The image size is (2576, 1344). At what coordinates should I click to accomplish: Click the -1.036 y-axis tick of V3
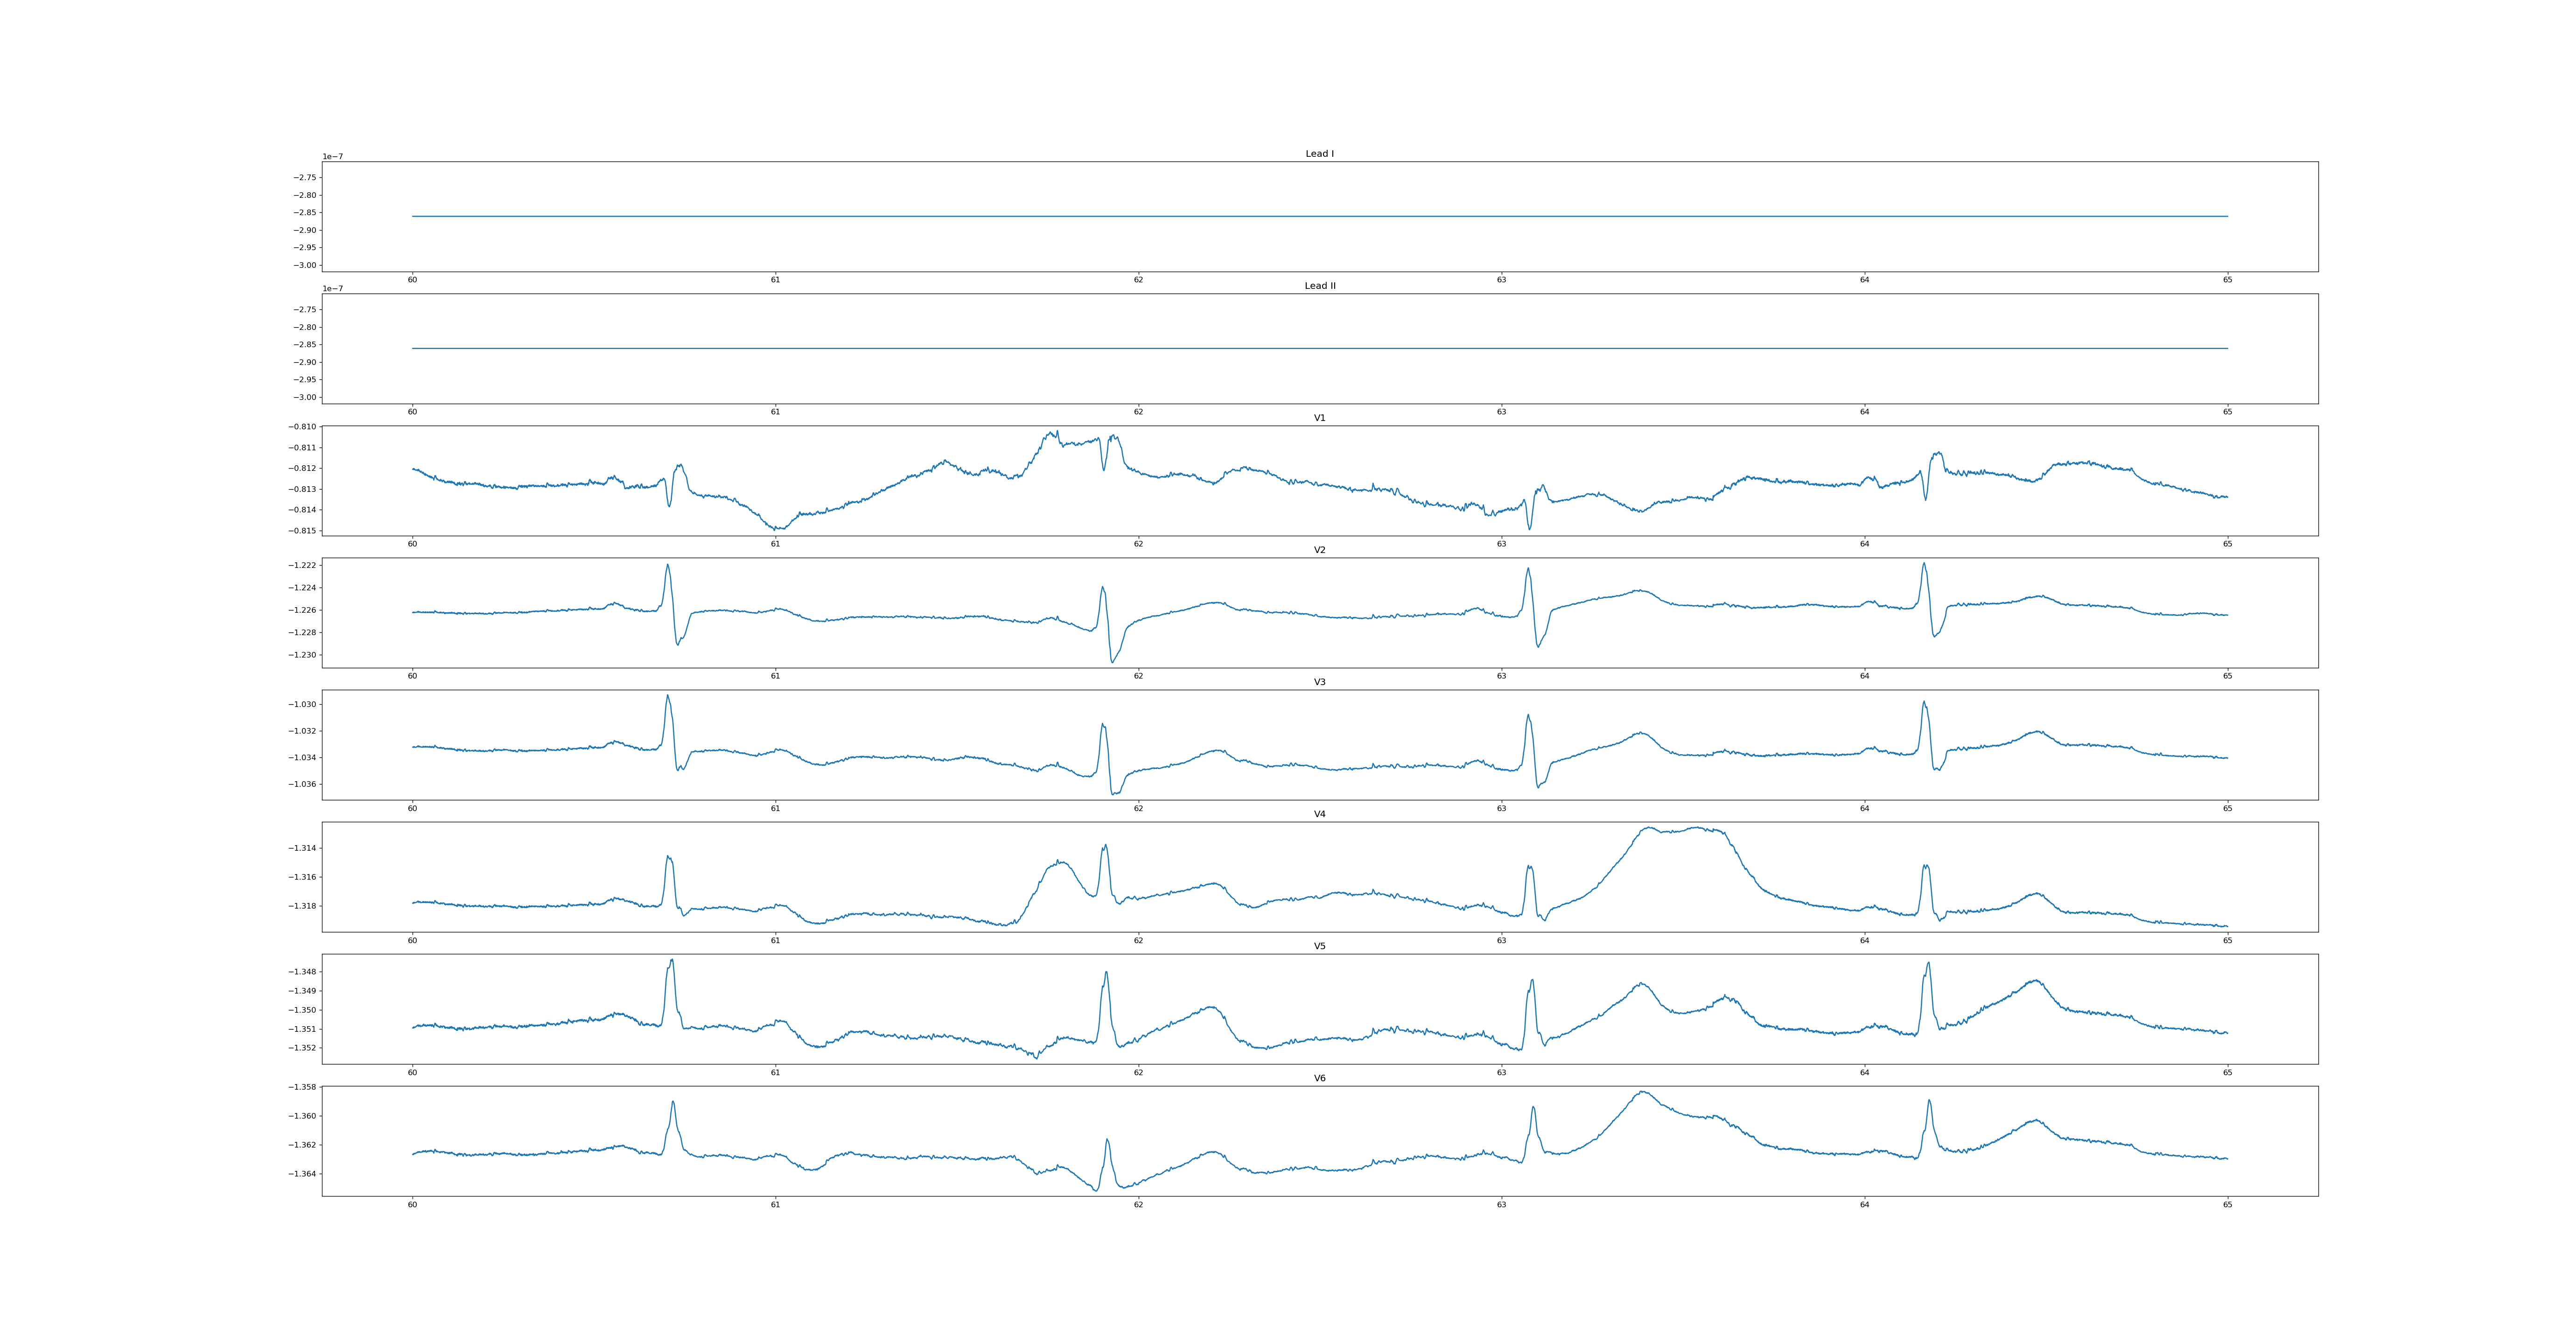303,784
